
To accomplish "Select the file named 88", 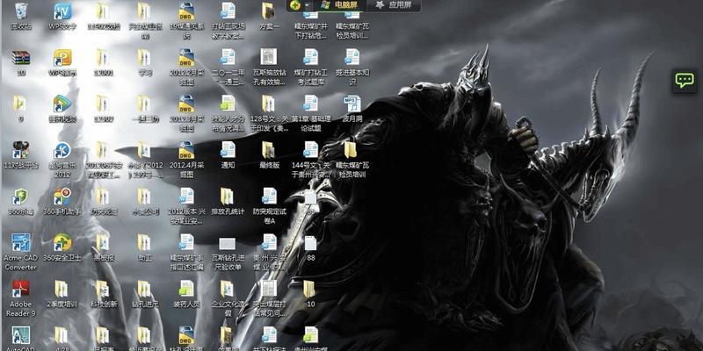I will point(310,247).
